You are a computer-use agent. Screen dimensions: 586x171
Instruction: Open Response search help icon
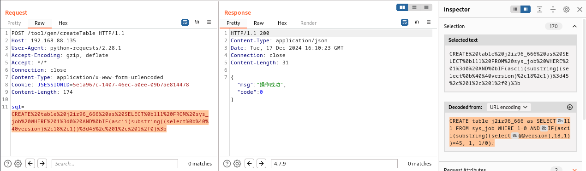pyautogui.click(x=227, y=163)
